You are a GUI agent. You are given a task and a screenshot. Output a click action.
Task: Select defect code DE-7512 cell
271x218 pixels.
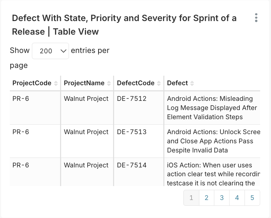[x=132, y=99]
